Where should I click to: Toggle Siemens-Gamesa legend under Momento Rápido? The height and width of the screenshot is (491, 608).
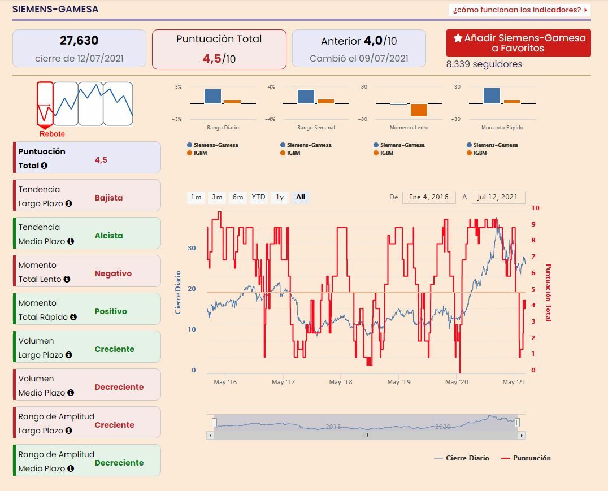(492, 145)
